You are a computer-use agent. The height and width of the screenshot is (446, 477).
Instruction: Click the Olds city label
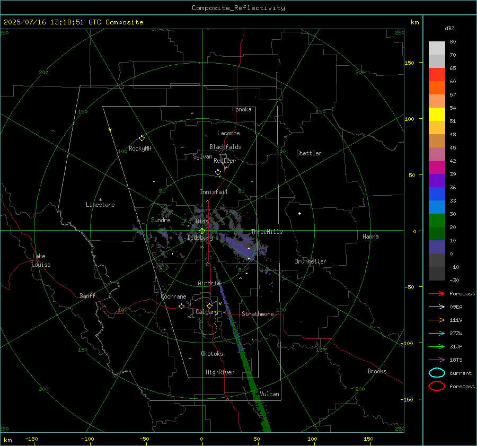point(202,221)
